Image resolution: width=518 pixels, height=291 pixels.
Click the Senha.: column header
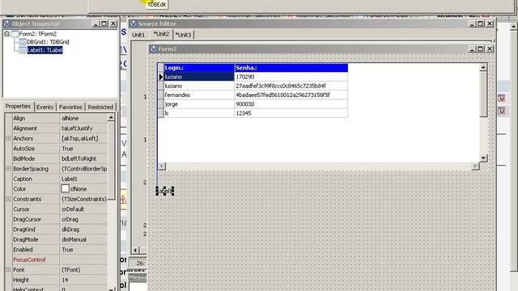291,68
